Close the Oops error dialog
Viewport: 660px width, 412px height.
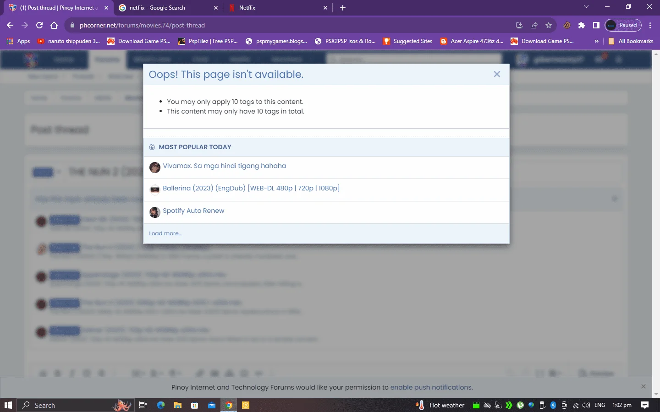497,74
